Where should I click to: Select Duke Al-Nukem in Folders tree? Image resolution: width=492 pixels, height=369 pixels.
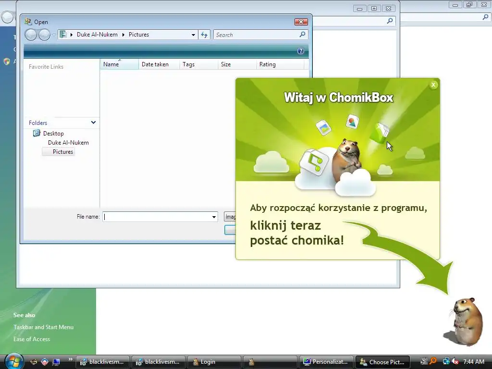(x=68, y=142)
